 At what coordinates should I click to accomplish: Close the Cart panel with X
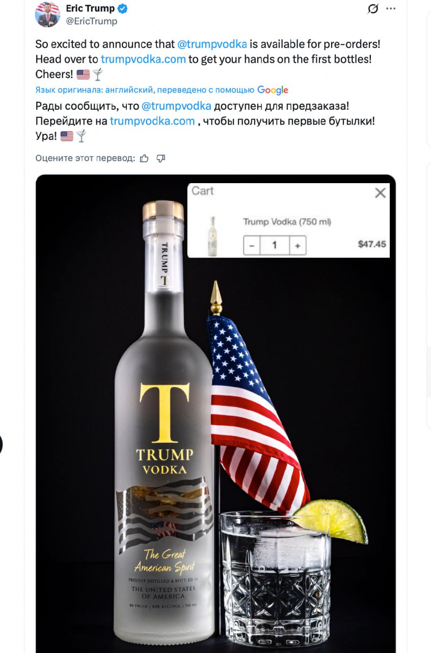pos(380,193)
